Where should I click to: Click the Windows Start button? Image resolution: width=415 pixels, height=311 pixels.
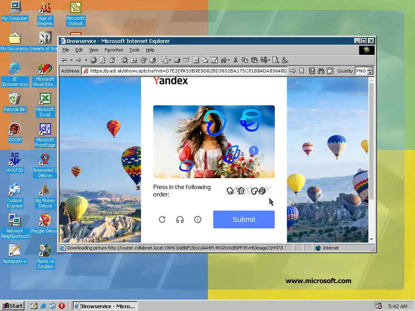pyautogui.click(x=13, y=306)
